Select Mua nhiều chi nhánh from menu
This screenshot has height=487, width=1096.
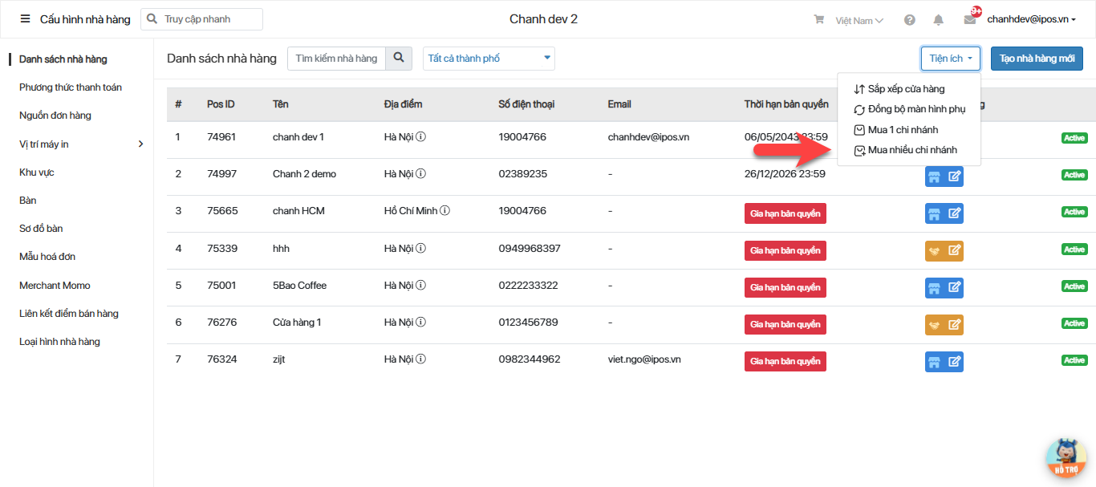coord(911,150)
